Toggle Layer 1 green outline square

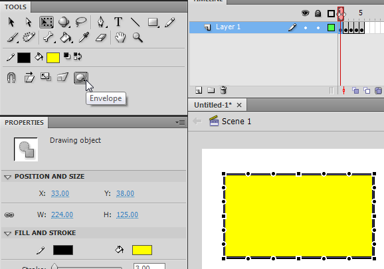pos(331,27)
